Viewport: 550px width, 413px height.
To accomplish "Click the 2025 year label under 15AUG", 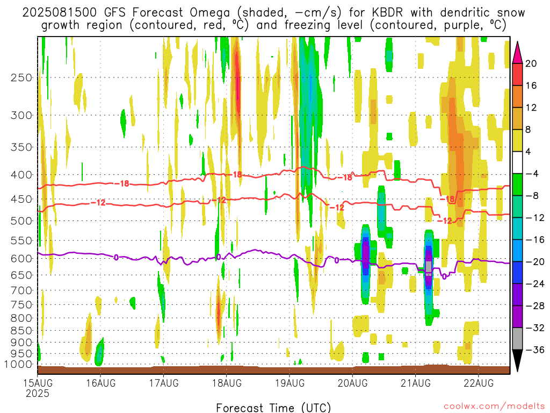I will coord(38,394).
